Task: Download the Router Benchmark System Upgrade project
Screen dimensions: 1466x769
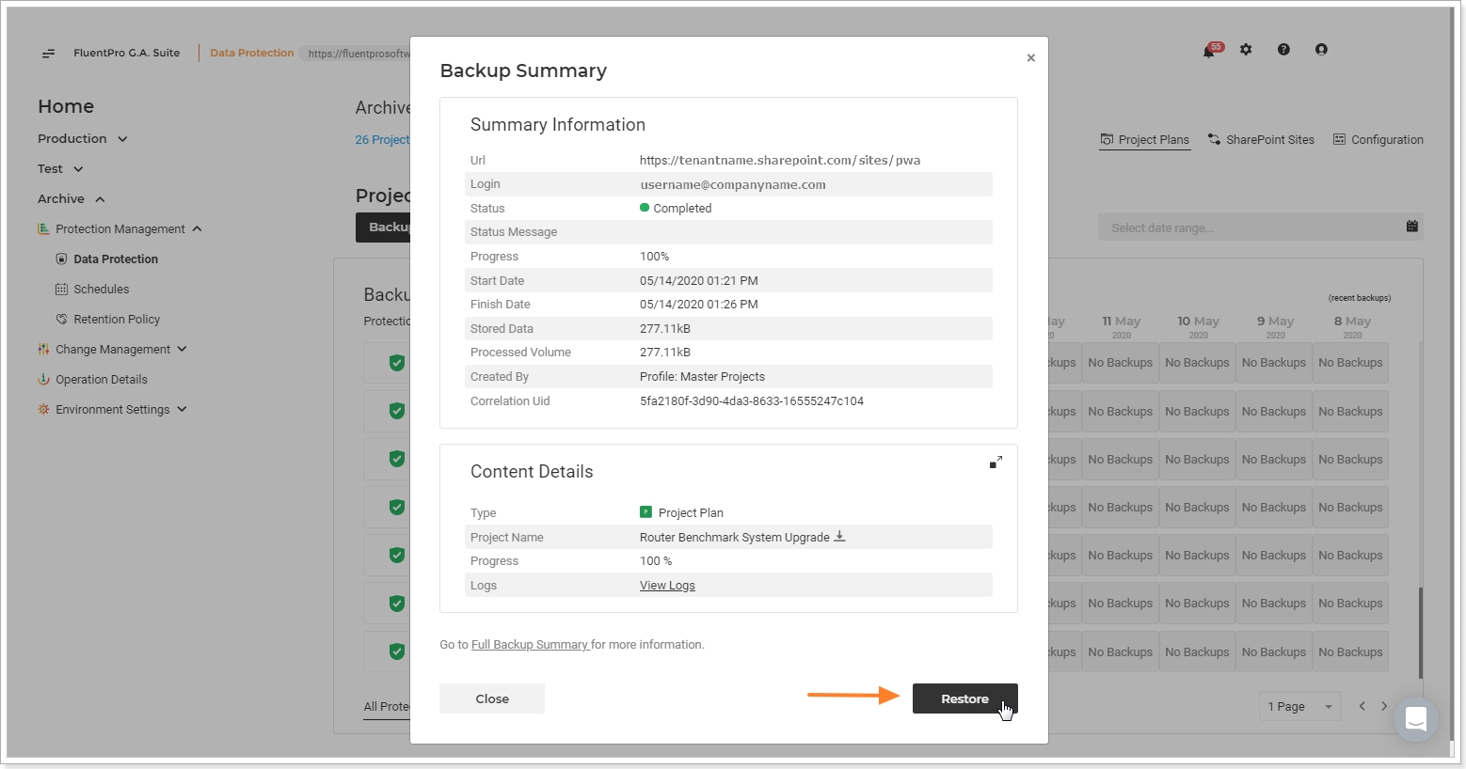Action: 840,536
